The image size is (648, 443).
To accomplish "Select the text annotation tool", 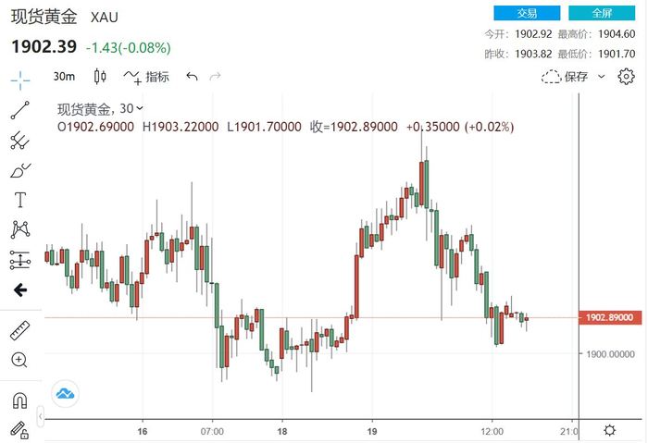I will pyautogui.click(x=19, y=200).
